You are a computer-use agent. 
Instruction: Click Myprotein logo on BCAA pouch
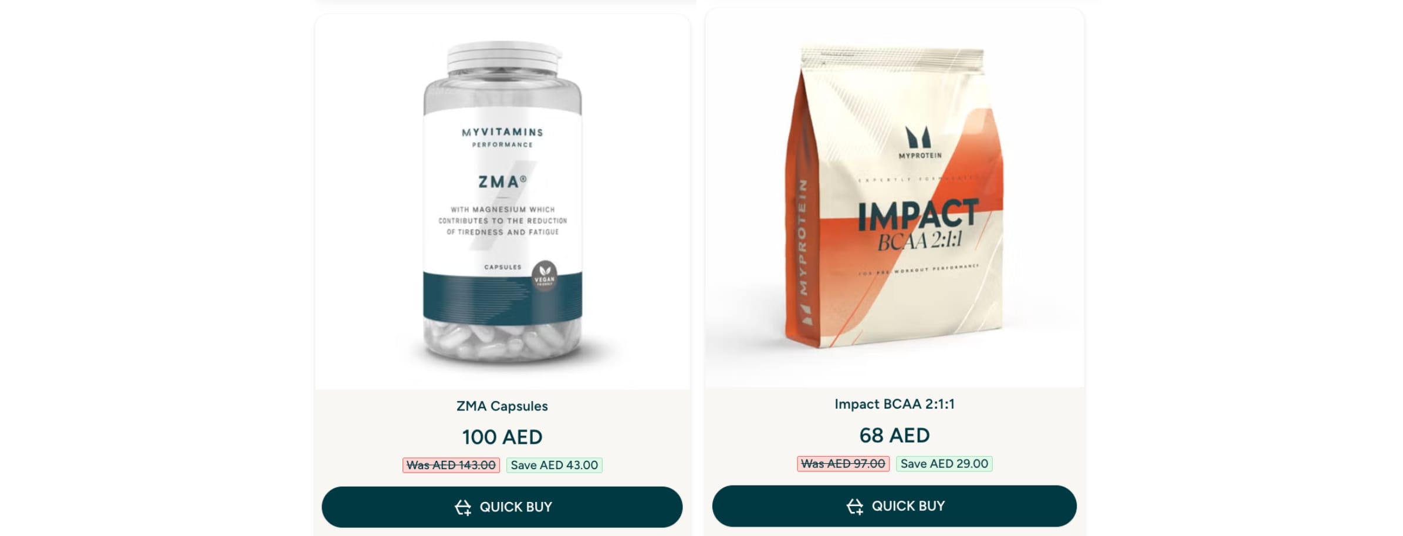pyautogui.click(x=919, y=143)
